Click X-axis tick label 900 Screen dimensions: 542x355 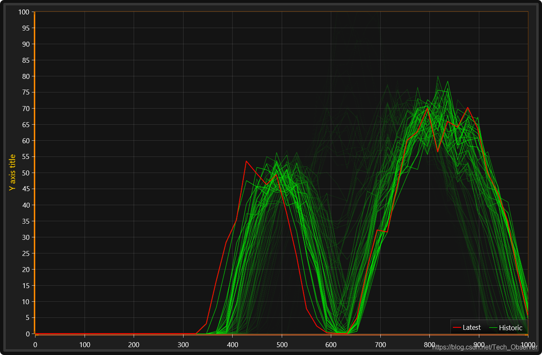(x=479, y=344)
